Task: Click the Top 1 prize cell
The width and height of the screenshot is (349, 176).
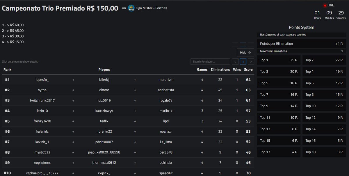Action: click(x=279, y=60)
